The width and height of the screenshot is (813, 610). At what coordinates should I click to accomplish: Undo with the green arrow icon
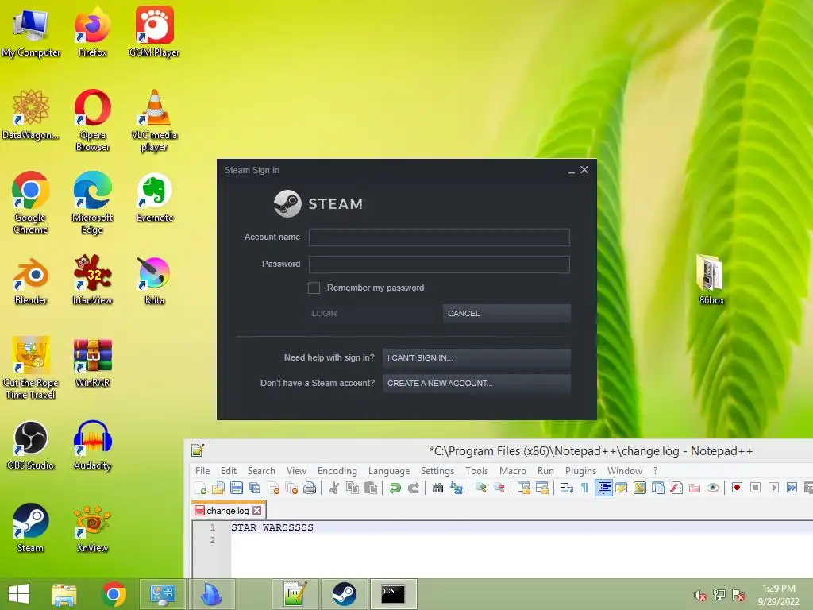click(x=395, y=488)
